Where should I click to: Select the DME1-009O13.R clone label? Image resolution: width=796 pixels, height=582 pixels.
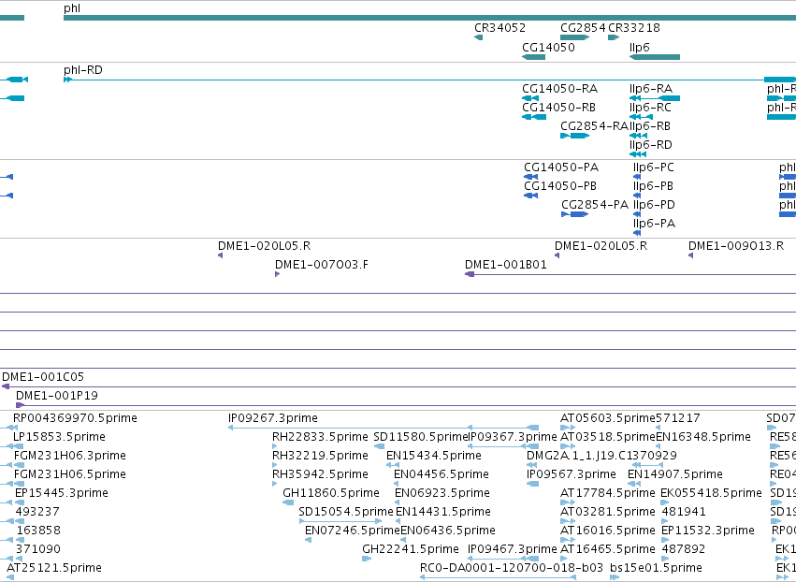[736, 246]
